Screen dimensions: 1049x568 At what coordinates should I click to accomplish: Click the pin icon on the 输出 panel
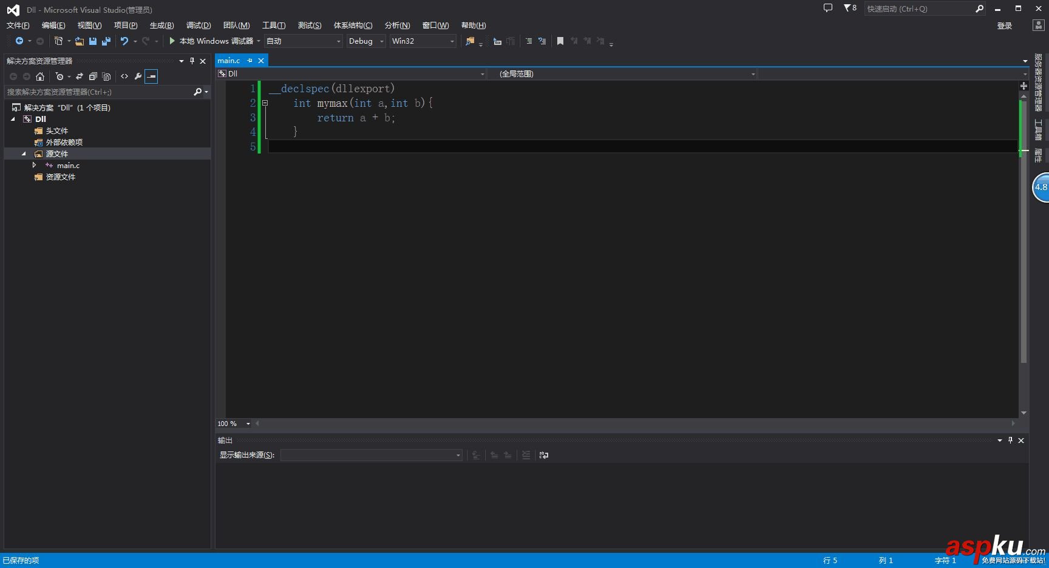point(1010,440)
